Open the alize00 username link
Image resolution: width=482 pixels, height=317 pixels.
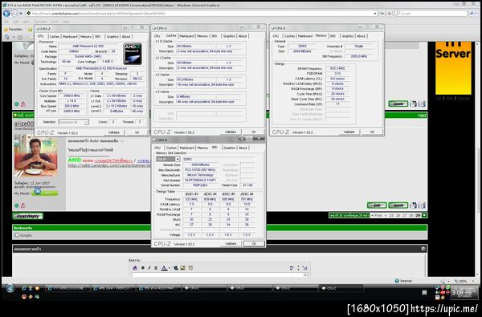point(24,124)
